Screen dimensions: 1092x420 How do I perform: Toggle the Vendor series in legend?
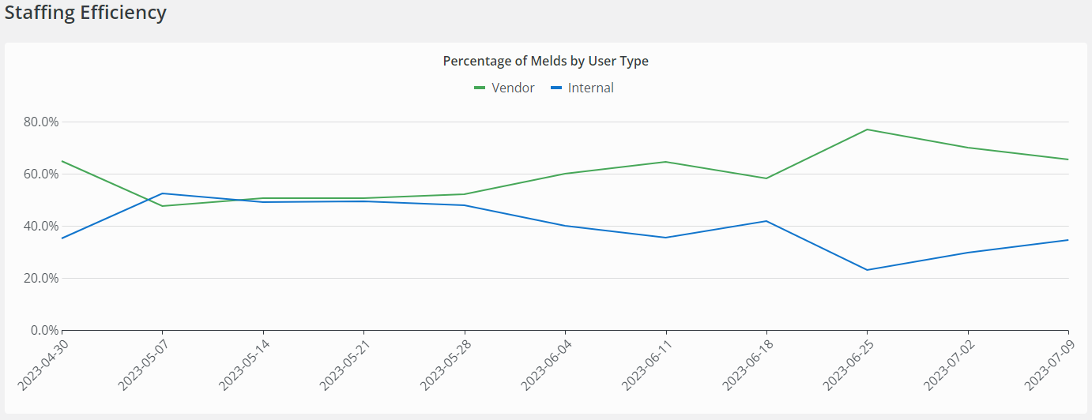tap(513, 88)
